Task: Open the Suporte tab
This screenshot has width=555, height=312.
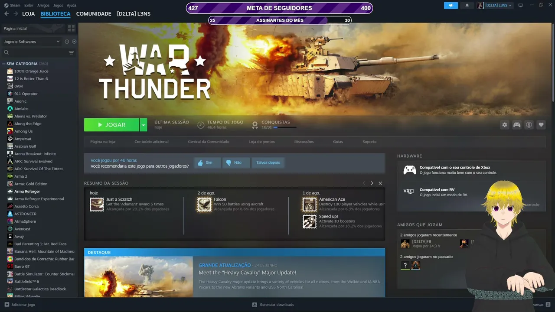Action: pos(369,142)
